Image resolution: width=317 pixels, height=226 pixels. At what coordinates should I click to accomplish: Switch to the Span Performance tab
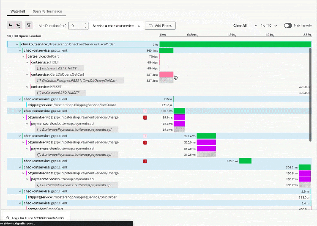(47, 11)
